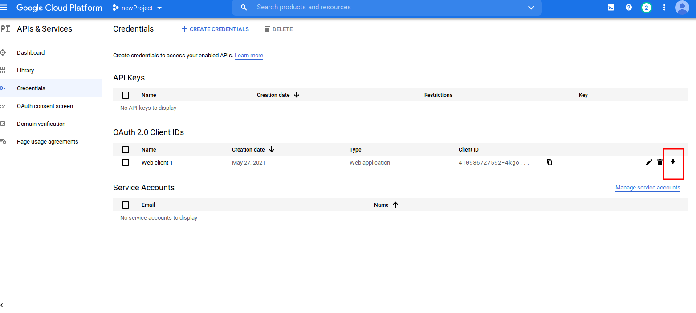Click the Key column header
The width and height of the screenshot is (696, 313).
point(583,95)
